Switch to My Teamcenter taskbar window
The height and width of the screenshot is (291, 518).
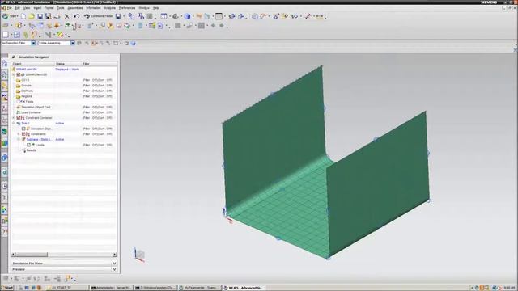click(x=199, y=288)
